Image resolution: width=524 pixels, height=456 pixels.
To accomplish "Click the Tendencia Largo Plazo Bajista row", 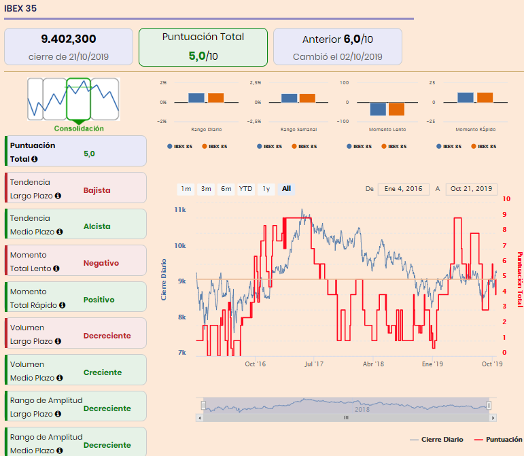I will click(76, 188).
